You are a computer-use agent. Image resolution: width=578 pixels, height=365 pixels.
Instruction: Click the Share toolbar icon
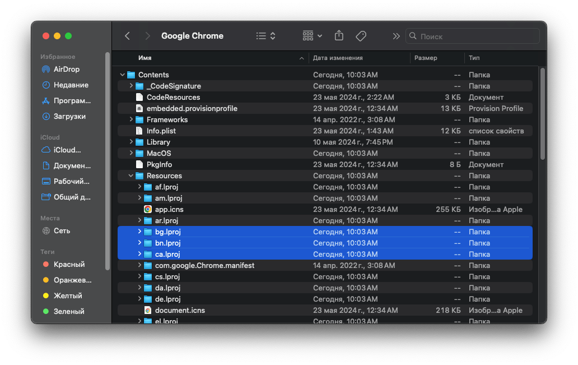pyautogui.click(x=339, y=35)
